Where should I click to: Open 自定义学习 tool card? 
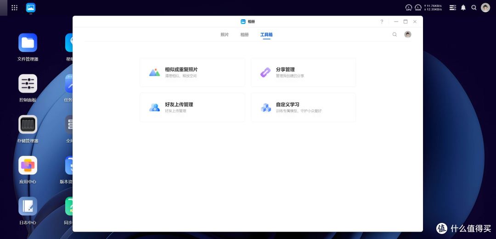coord(304,107)
